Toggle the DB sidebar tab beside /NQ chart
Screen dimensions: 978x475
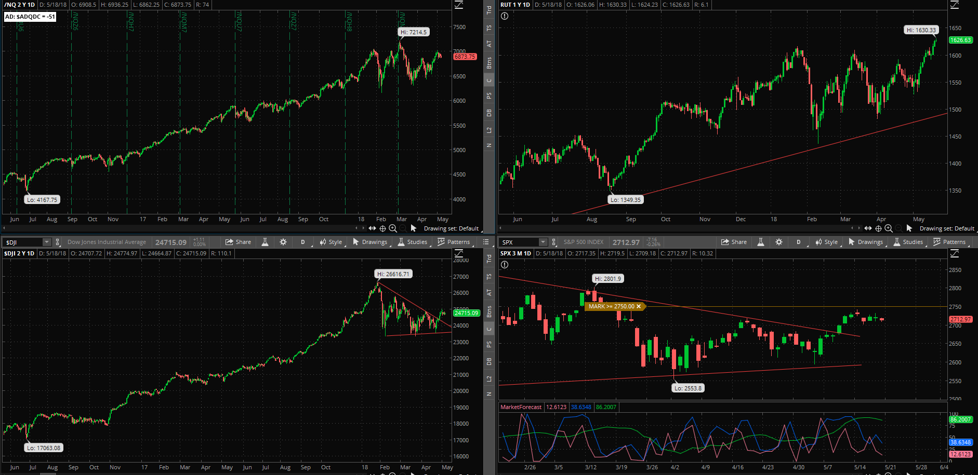point(489,113)
